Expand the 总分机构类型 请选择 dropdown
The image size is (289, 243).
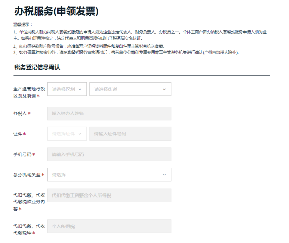click(109, 175)
